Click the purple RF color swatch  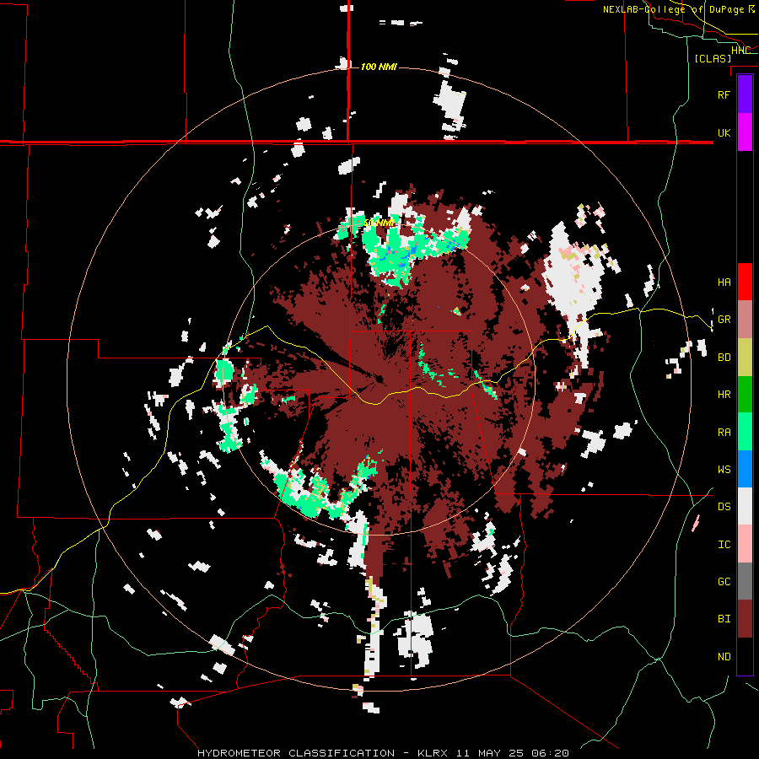click(x=745, y=94)
